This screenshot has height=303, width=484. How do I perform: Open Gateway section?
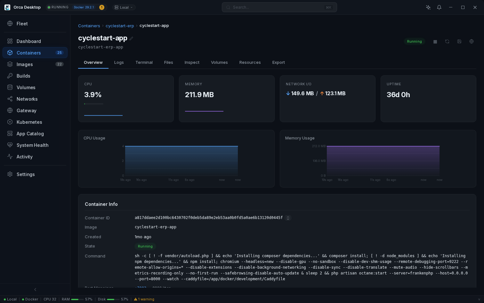pos(35,111)
